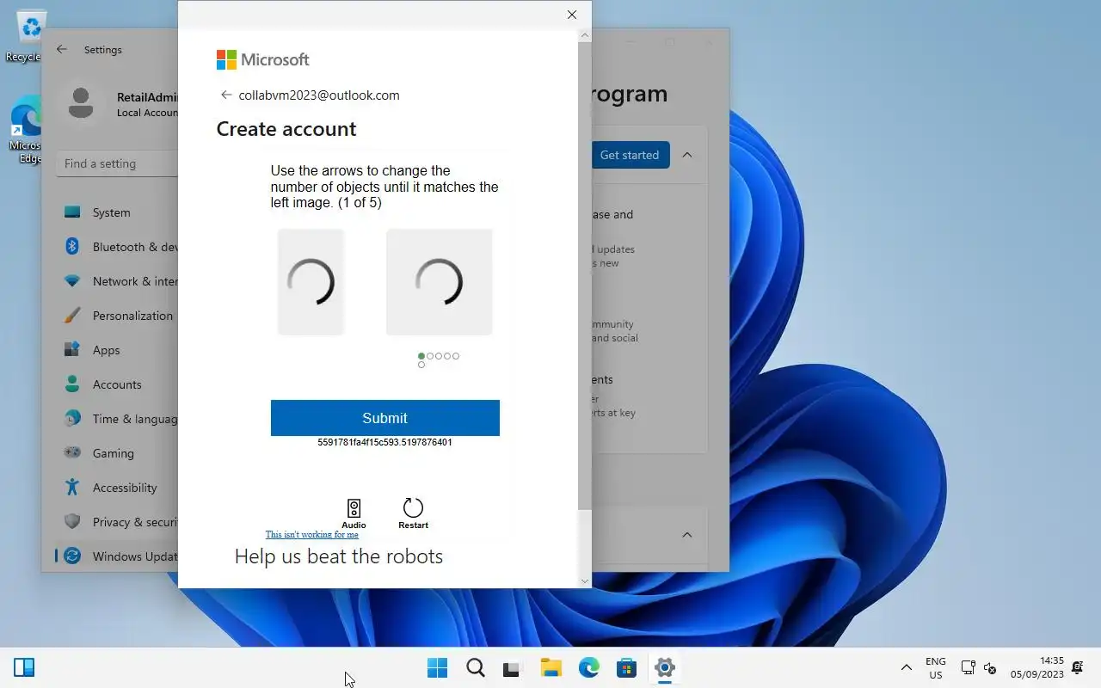Open Microsoft Edge desktop shortcut
Image resolution: width=1101 pixels, height=688 pixels.
coord(26,129)
